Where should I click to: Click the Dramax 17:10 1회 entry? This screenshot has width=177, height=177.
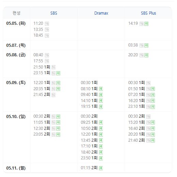point(89,146)
